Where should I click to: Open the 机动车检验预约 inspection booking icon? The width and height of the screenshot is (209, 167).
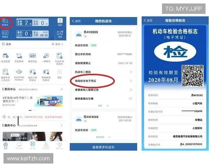(60, 59)
